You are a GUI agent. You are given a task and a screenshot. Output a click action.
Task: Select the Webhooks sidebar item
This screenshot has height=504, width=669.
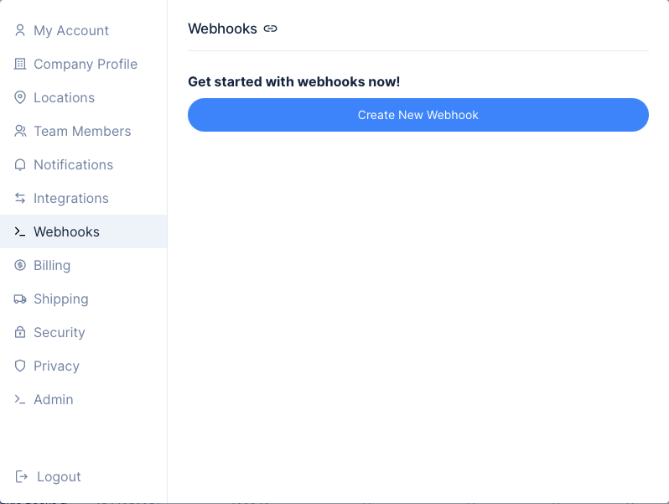84,231
